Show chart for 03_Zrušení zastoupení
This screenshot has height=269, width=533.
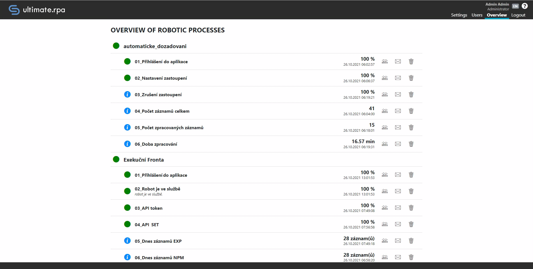pos(385,95)
